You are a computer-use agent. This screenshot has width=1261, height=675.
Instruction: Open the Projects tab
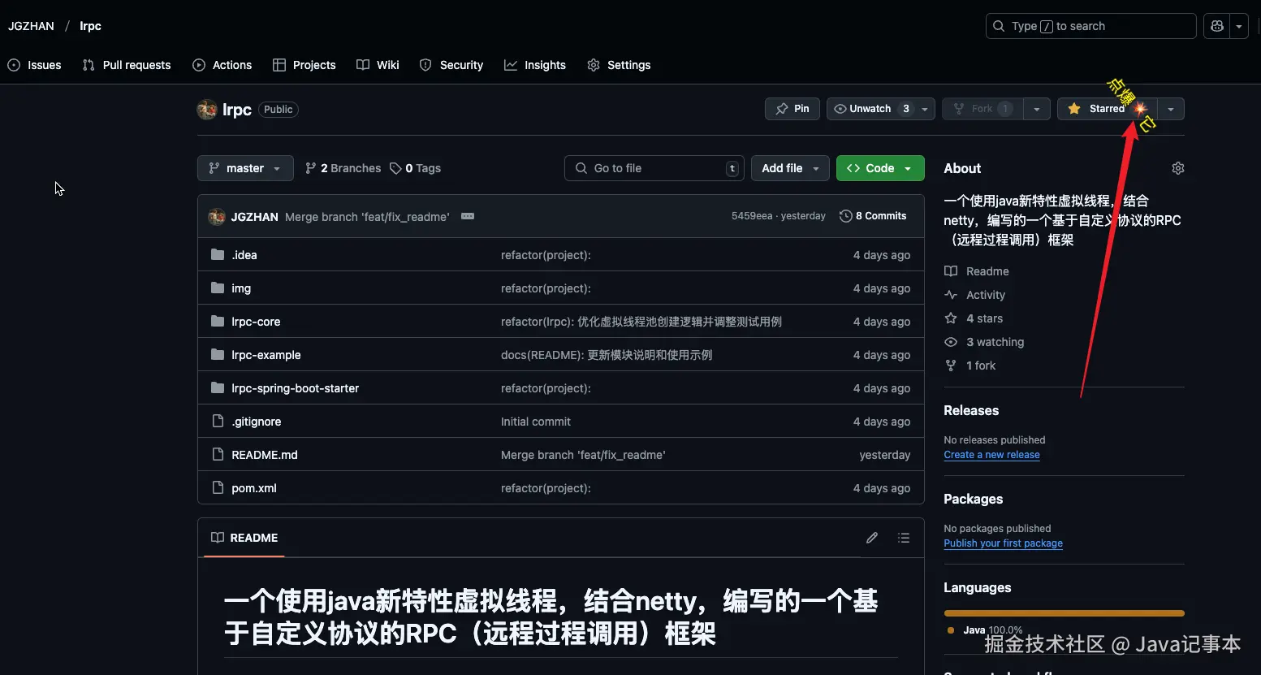click(x=304, y=65)
